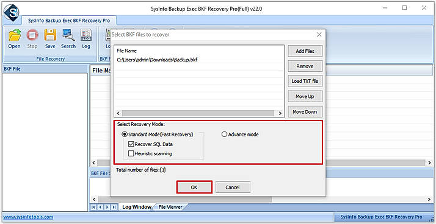
Task: Click the file list horizontal scrollbar track
Action: coord(198,113)
